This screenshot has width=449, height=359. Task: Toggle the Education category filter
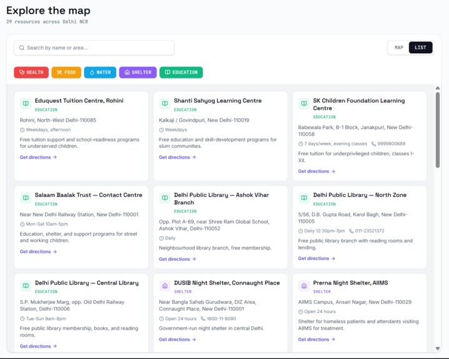tap(181, 72)
